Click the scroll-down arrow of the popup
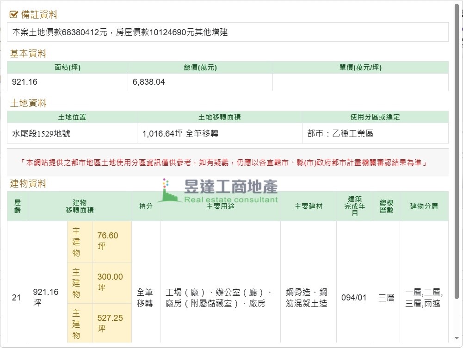The width and height of the screenshot is (463, 356). [457, 337]
